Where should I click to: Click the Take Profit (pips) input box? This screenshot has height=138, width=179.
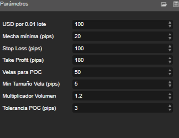[x=119, y=60]
